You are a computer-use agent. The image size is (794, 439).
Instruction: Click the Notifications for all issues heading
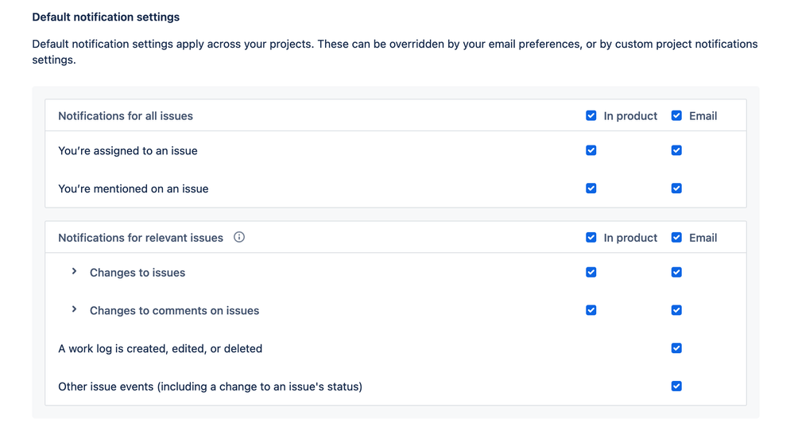pyautogui.click(x=126, y=116)
